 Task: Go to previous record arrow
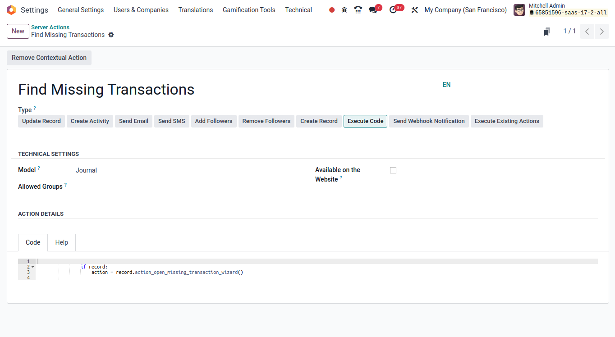(587, 32)
